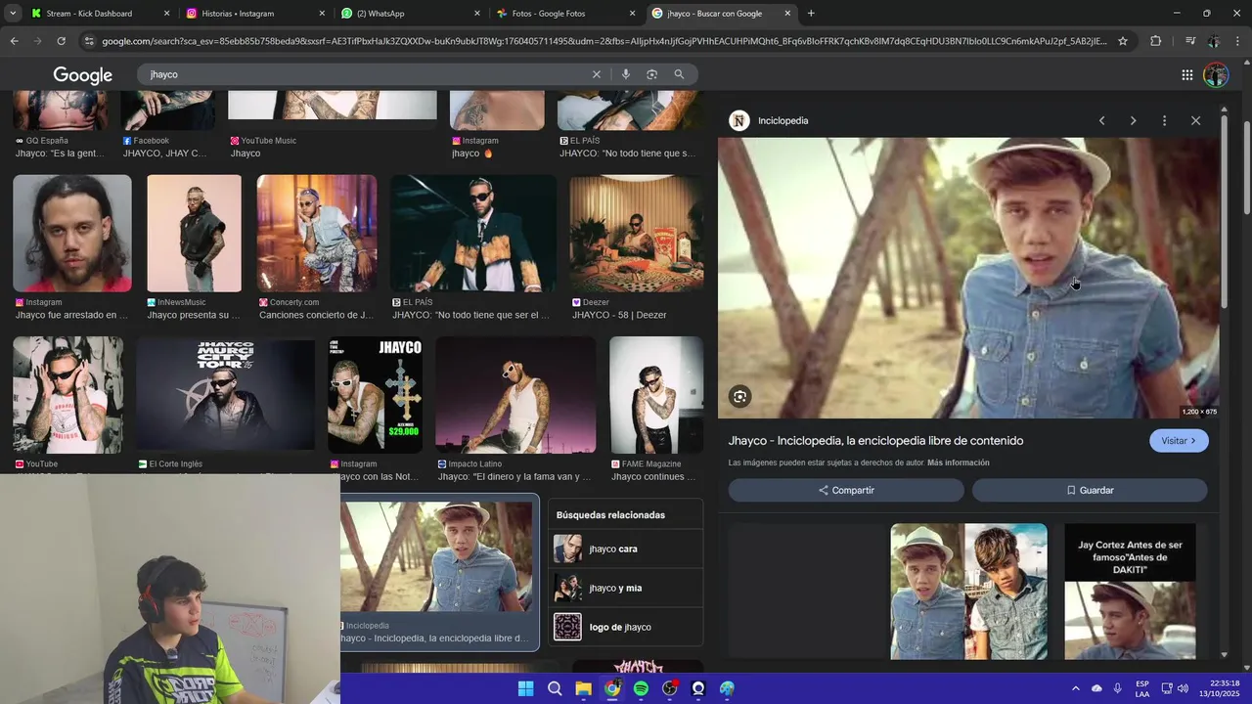
Task: Switch to Stream - Kick Dashboard tab
Action: click(x=99, y=14)
